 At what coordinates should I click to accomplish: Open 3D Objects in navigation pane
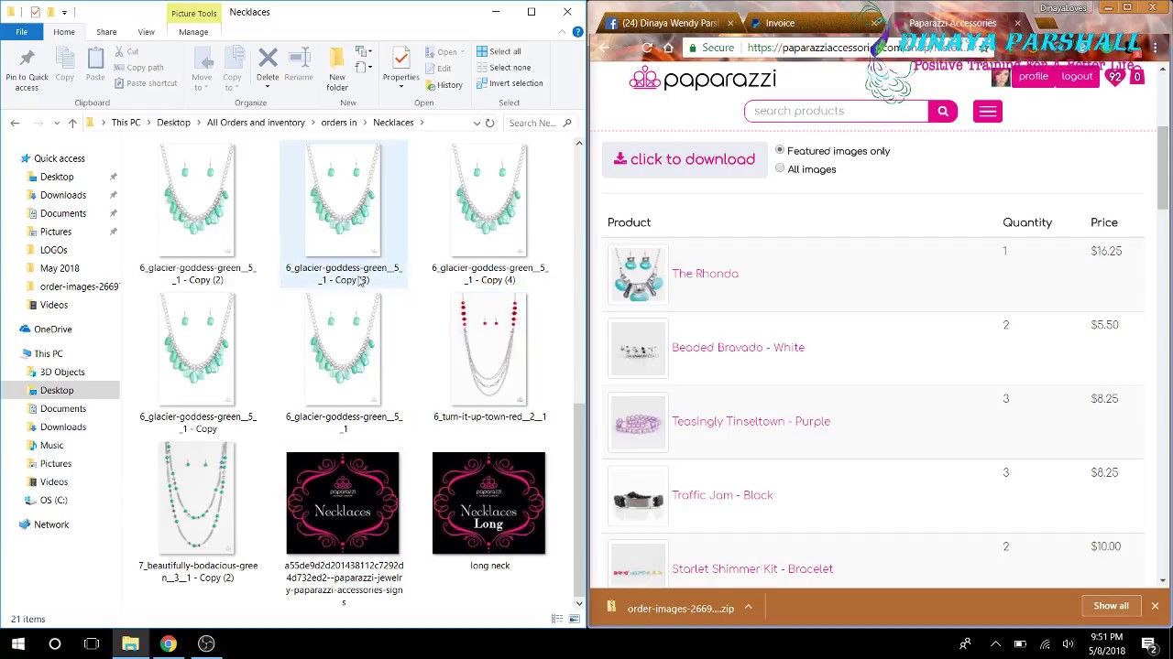pyautogui.click(x=62, y=373)
